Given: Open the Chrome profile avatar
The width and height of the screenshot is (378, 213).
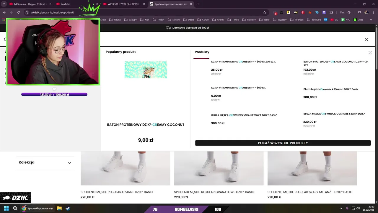Looking at the screenshot, I should coord(366,12).
